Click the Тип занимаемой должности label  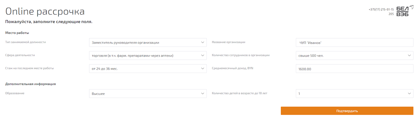click(x=26, y=42)
